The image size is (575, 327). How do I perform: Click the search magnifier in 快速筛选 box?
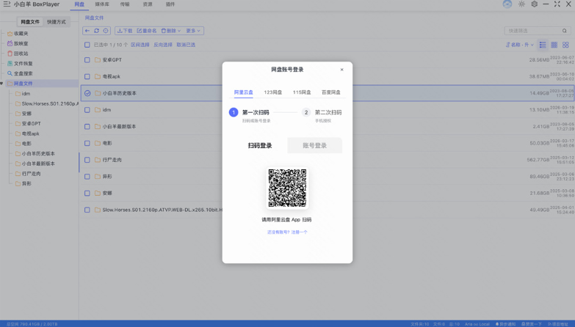pyautogui.click(x=565, y=31)
